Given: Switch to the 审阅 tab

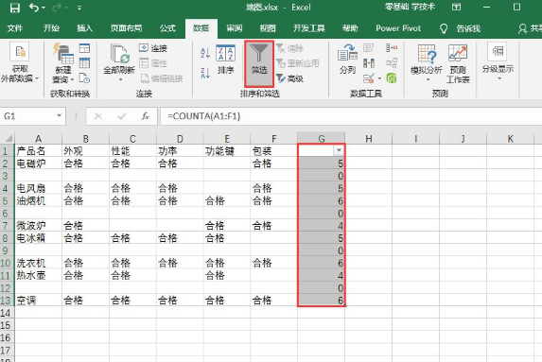Looking at the screenshot, I should coord(235,28).
